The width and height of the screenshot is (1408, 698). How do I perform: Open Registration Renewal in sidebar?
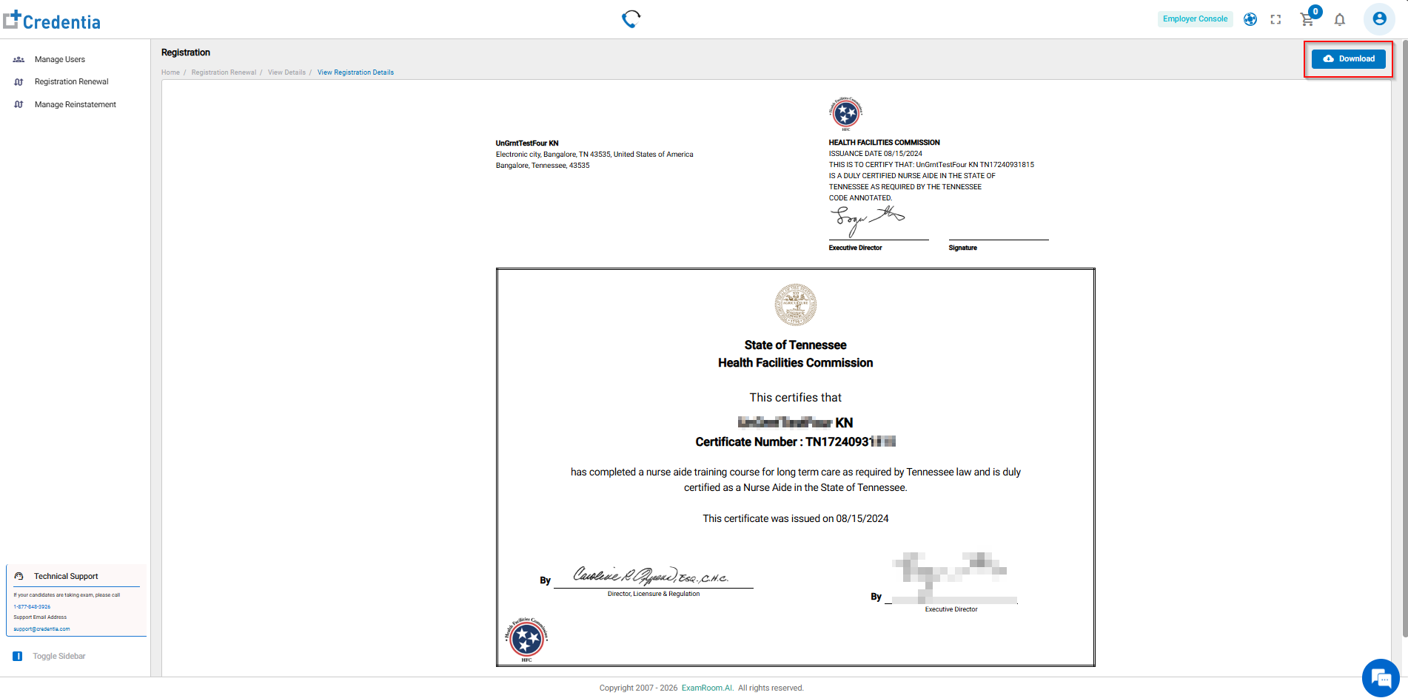point(71,81)
